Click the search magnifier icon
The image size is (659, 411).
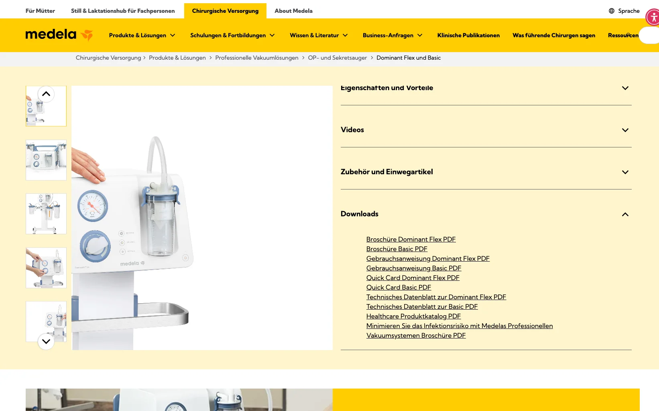628,35
